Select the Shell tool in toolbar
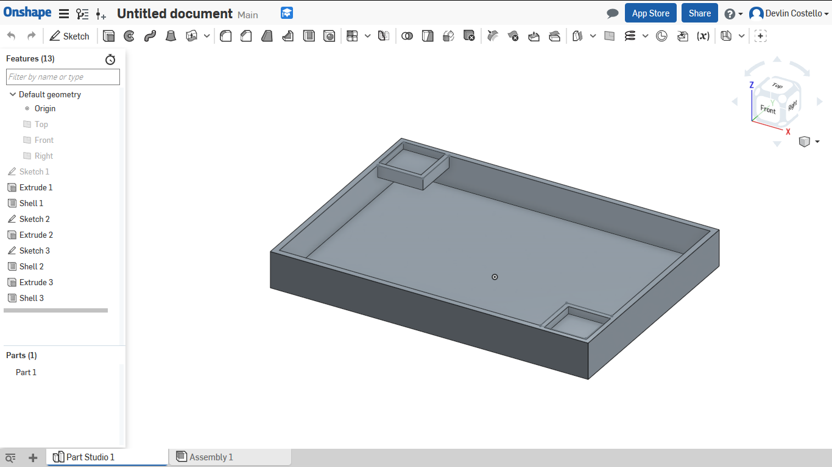The image size is (832, 467). [309, 36]
